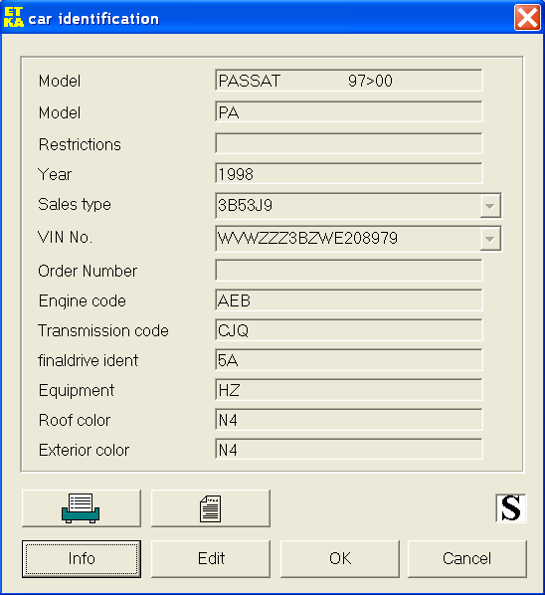The width and height of the screenshot is (545, 595).
Task: Expand the Sales type dropdown arrow
Action: click(490, 206)
